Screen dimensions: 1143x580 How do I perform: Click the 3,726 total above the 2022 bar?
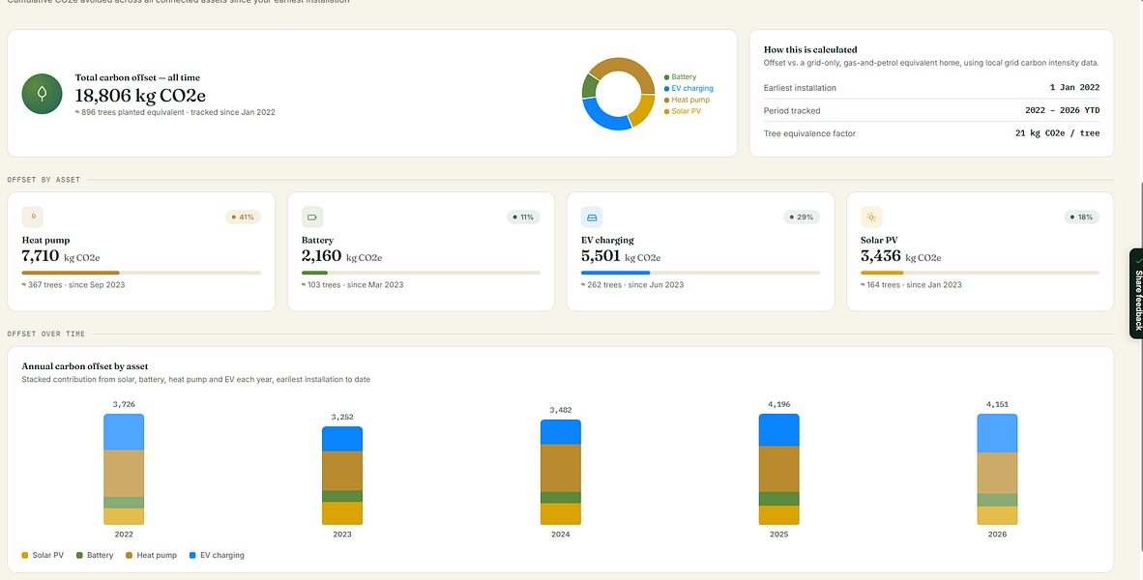[x=124, y=404]
